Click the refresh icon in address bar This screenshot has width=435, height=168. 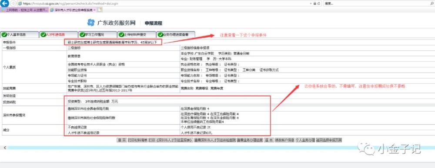pos(319,3)
